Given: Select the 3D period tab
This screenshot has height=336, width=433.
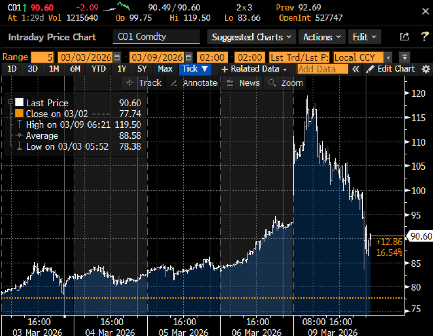Looking at the screenshot, I should click(33, 69).
